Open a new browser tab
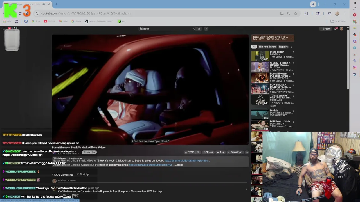This screenshot has width=360, height=202. 56,4
